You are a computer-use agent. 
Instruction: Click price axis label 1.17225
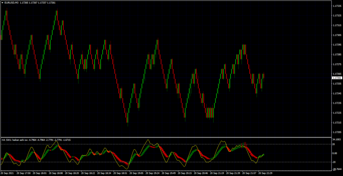pyautogui.click(x=337, y=113)
